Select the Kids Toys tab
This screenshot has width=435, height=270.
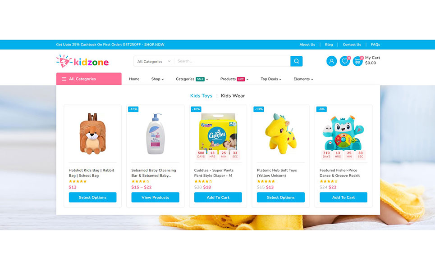coord(201,96)
